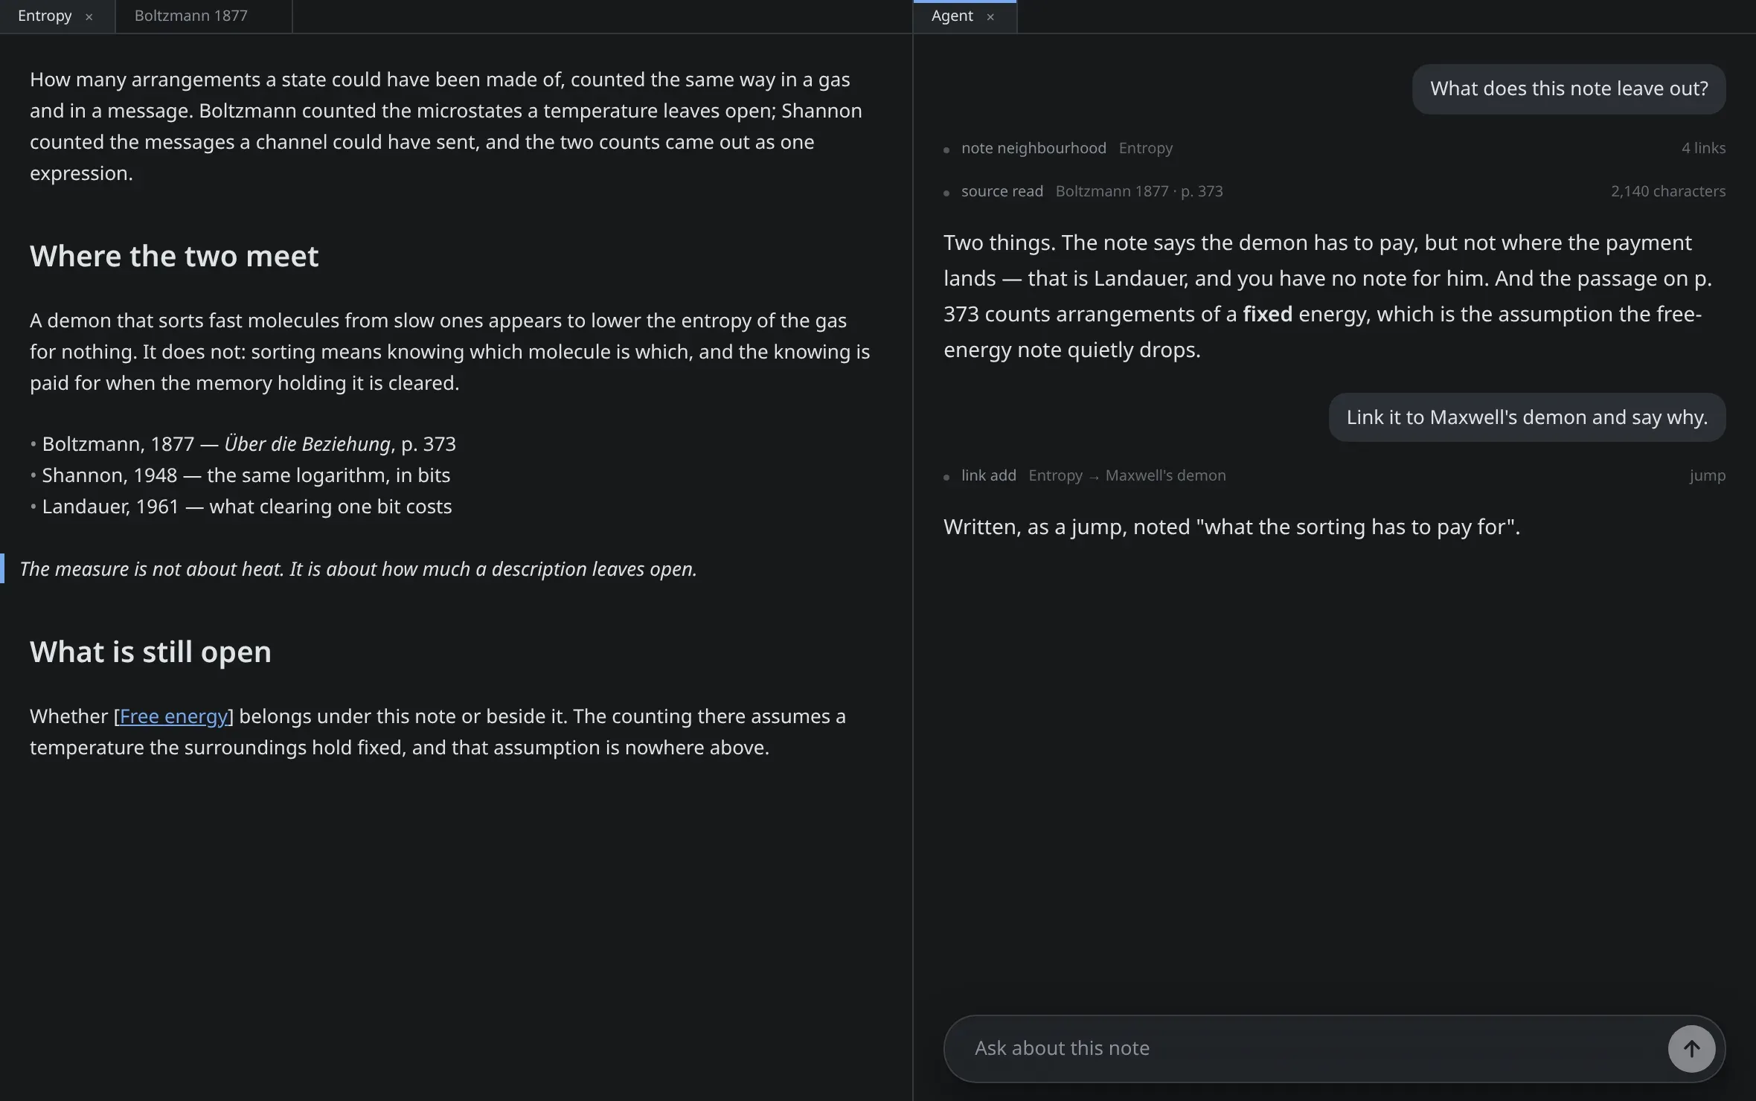The height and width of the screenshot is (1101, 1756).
Task: Click the 4 links count label
Action: tap(1703, 148)
